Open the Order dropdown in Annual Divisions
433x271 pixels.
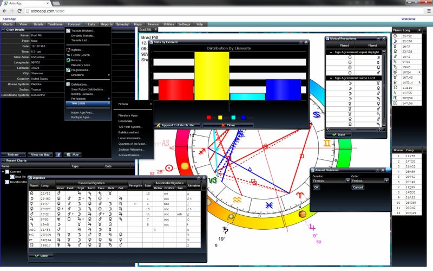[x=385, y=180]
